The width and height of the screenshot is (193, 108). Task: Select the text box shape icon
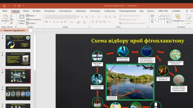(x=152, y=16)
